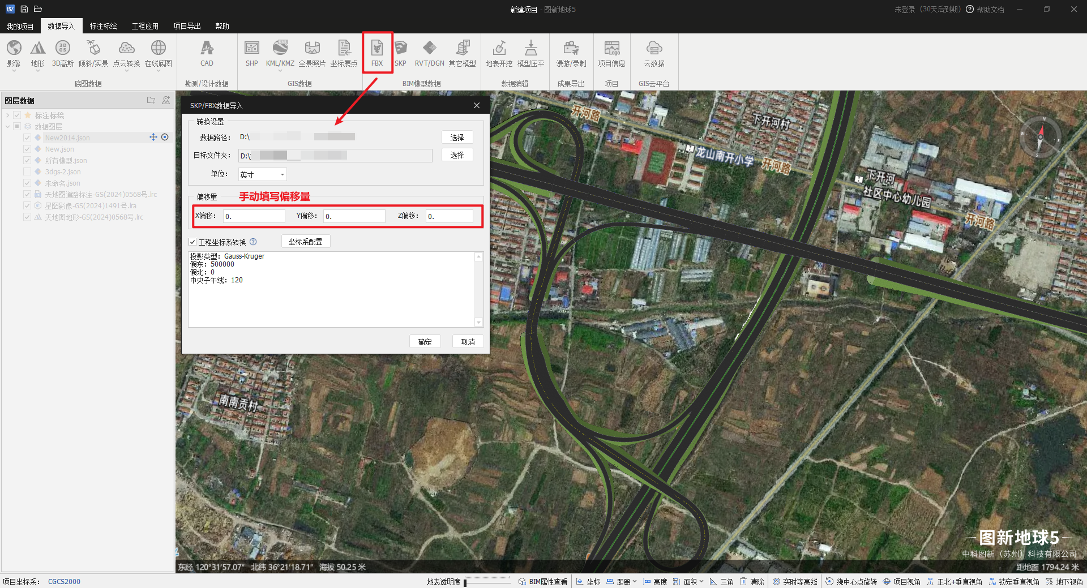This screenshot has width=1087, height=588.
Task: Open the 单位 unit dropdown
Action: point(262,174)
